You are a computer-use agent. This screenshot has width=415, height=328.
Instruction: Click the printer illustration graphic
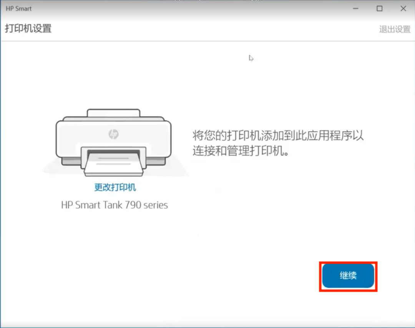click(114, 142)
